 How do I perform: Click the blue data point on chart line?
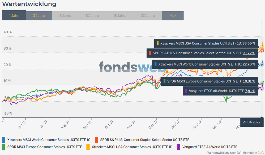(262, 64)
